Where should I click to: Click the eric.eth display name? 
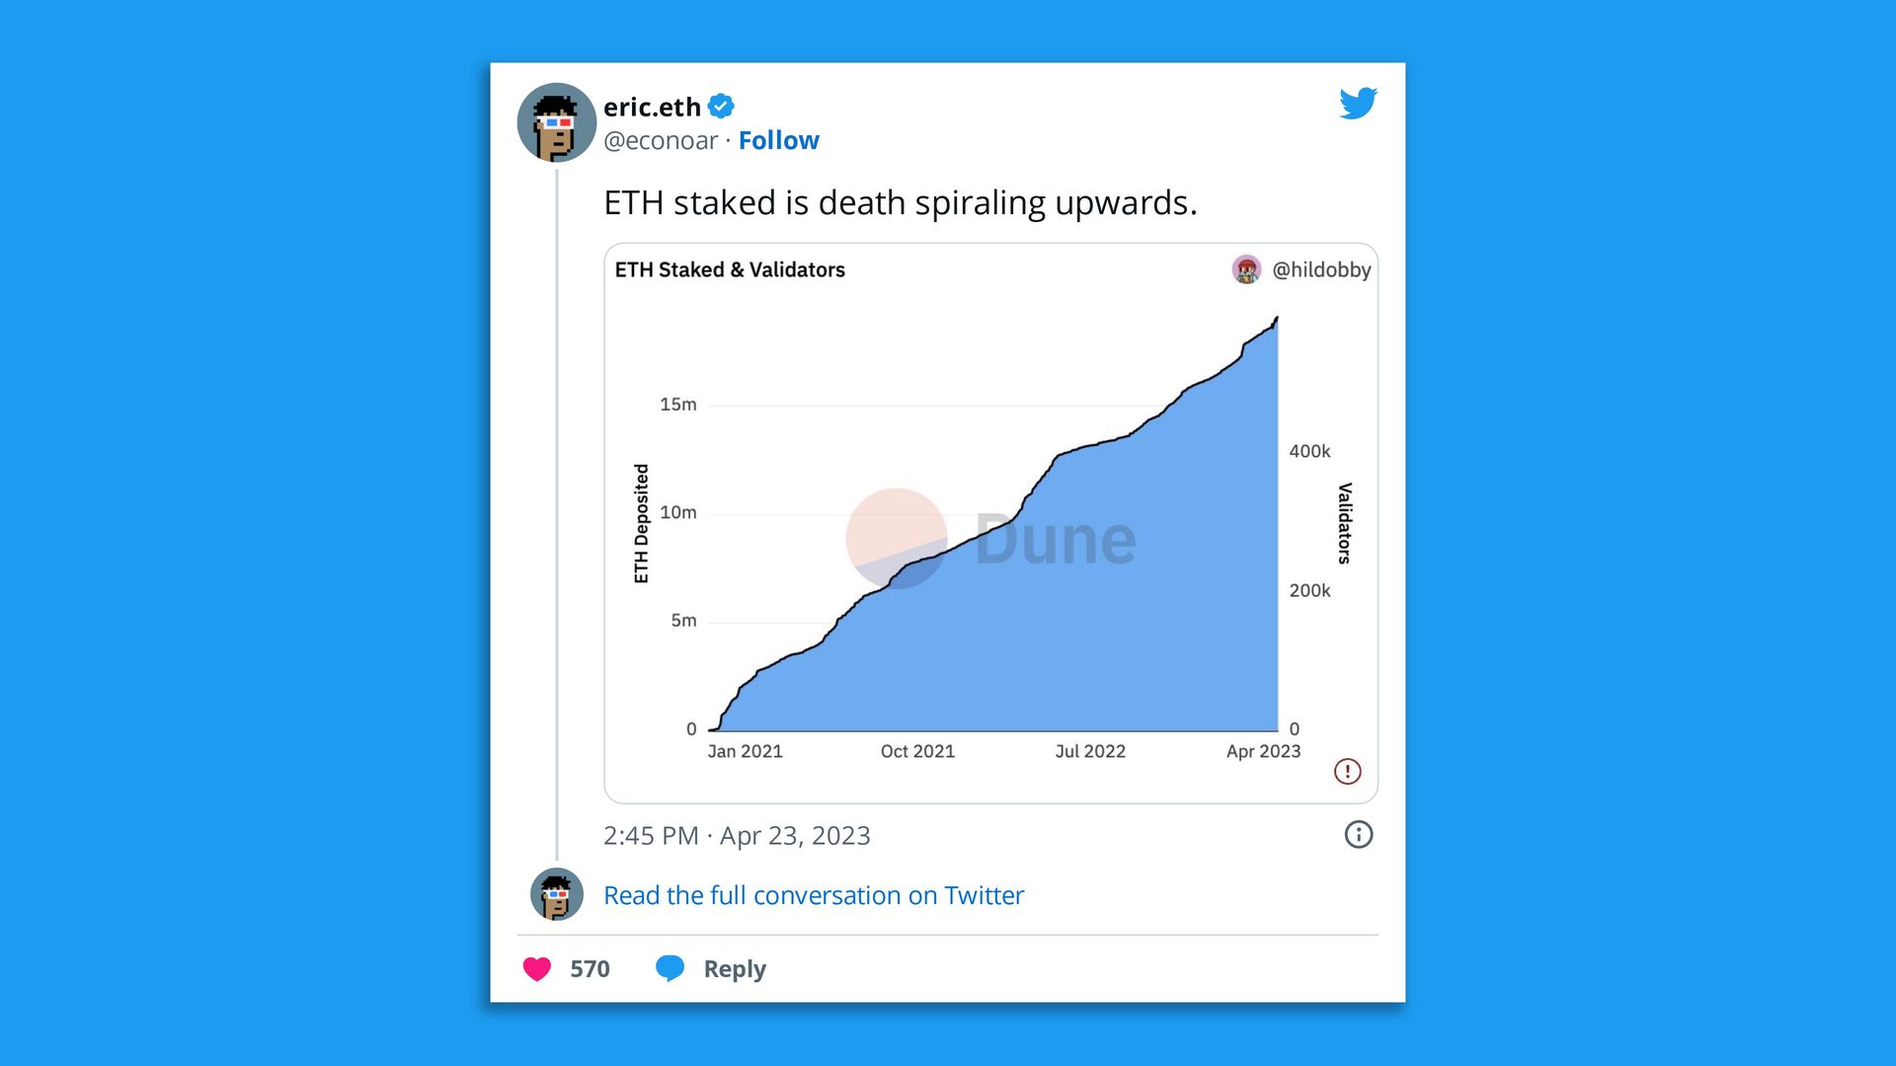[651, 107]
